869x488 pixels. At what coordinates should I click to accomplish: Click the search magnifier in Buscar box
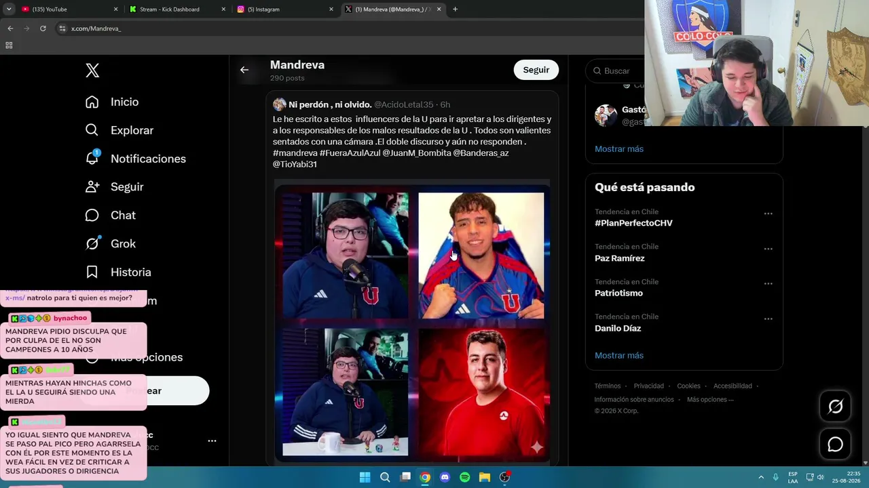597,70
